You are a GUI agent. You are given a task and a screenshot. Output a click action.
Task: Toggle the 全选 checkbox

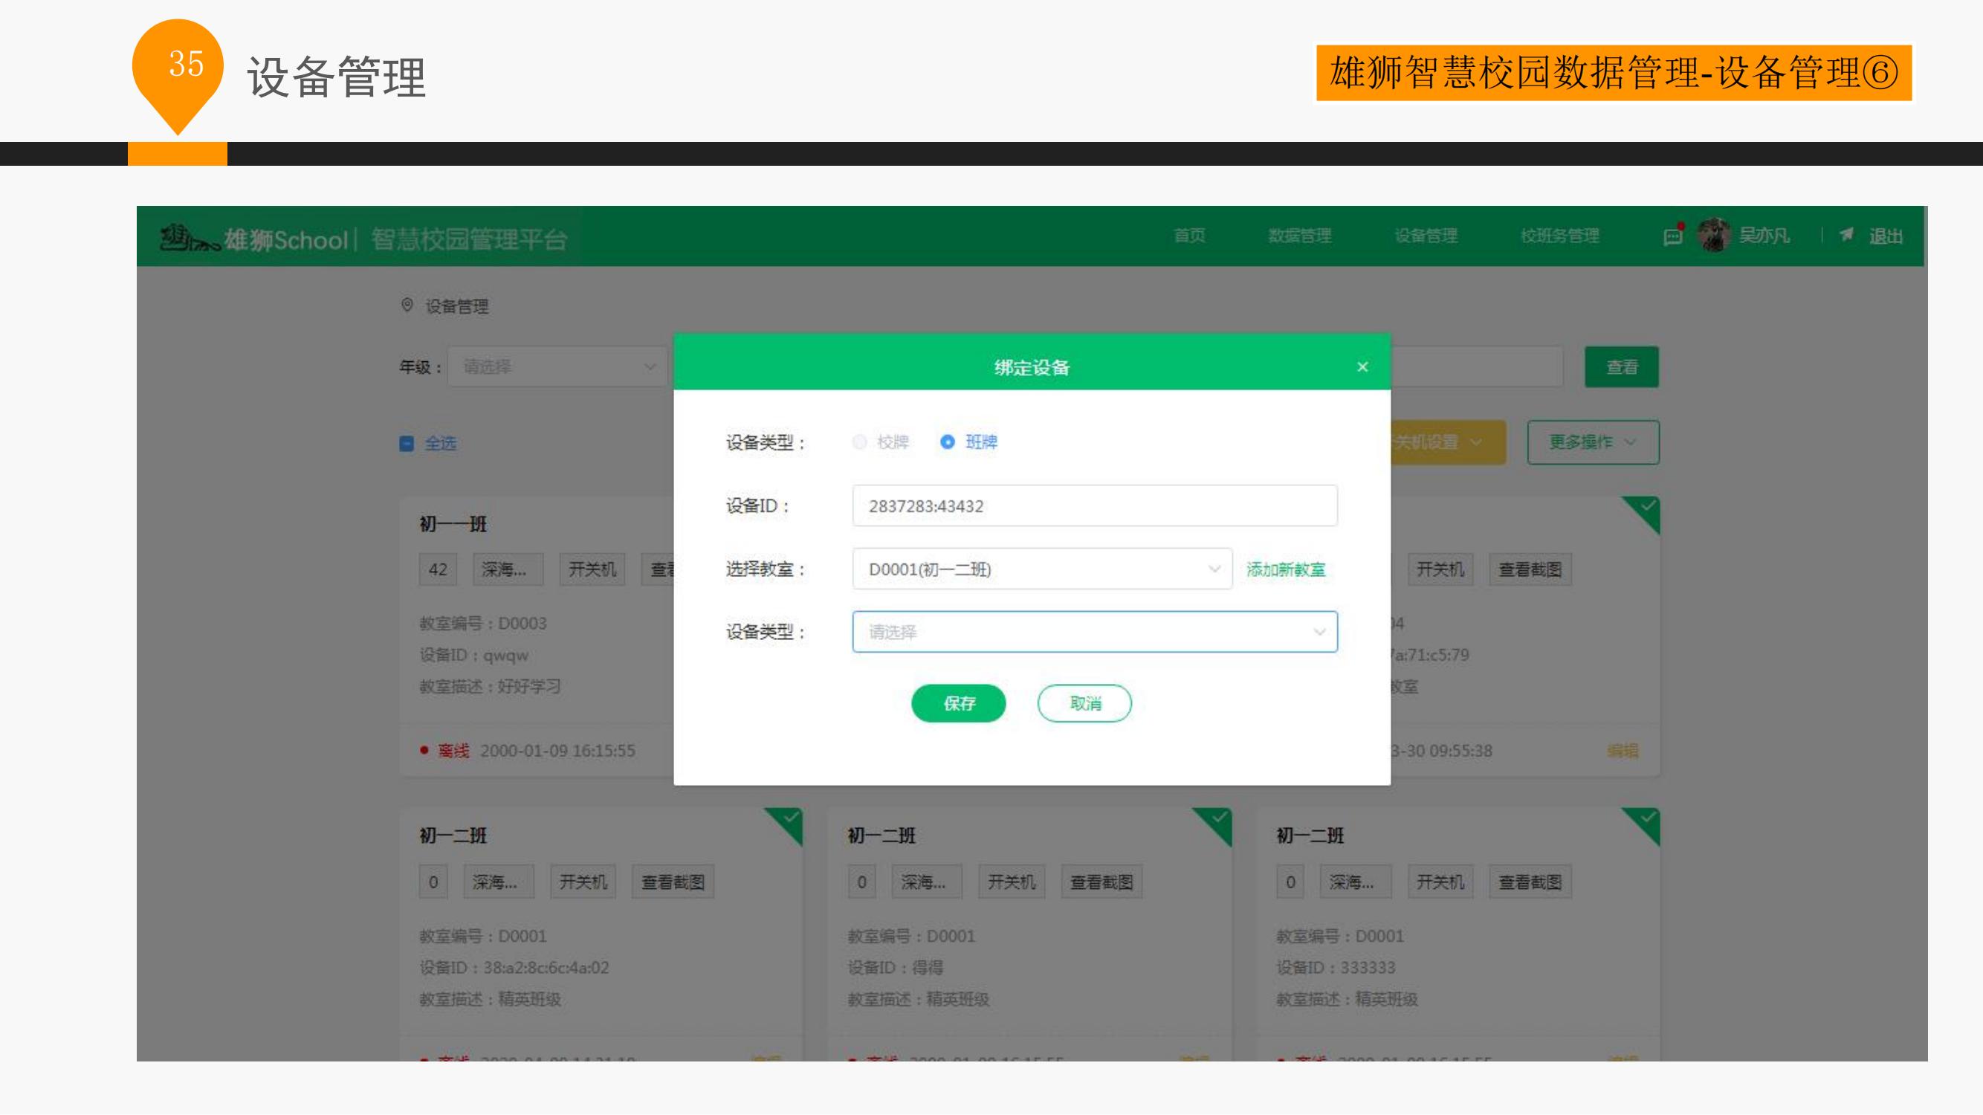(x=407, y=444)
